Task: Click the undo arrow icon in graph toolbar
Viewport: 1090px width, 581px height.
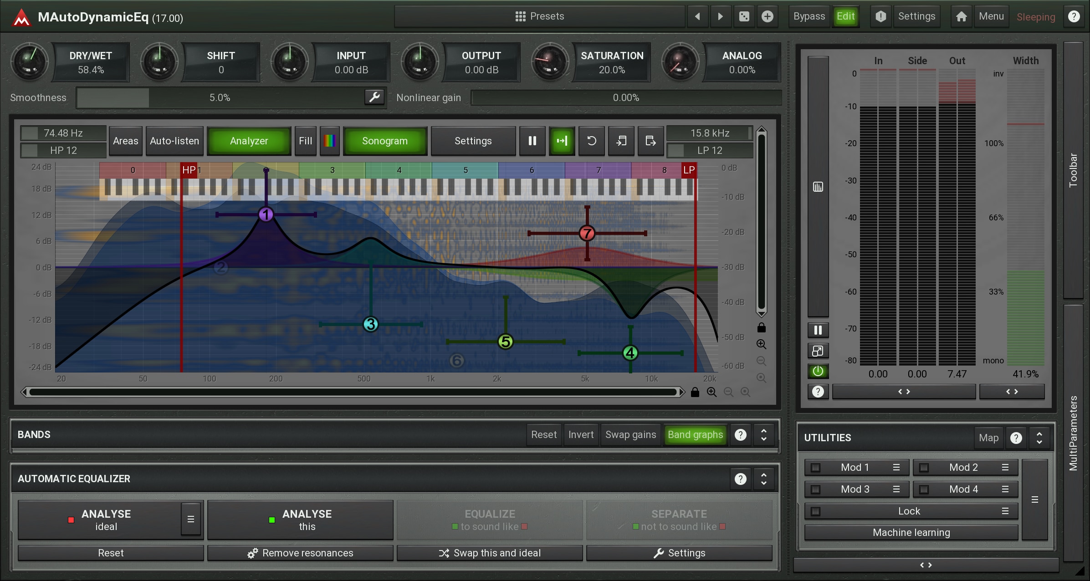Action: (591, 141)
